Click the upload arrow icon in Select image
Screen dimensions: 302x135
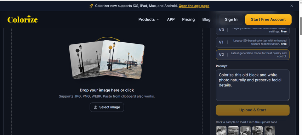(96, 107)
